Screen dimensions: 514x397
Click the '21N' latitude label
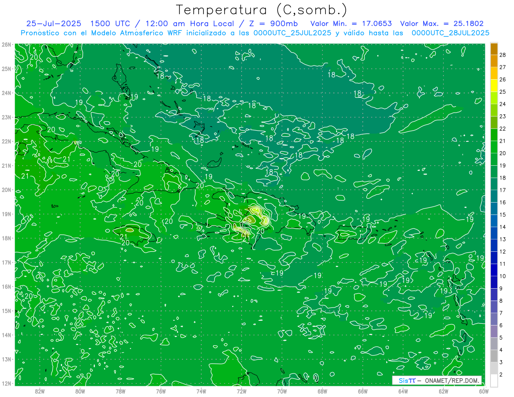pyautogui.click(x=6, y=165)
